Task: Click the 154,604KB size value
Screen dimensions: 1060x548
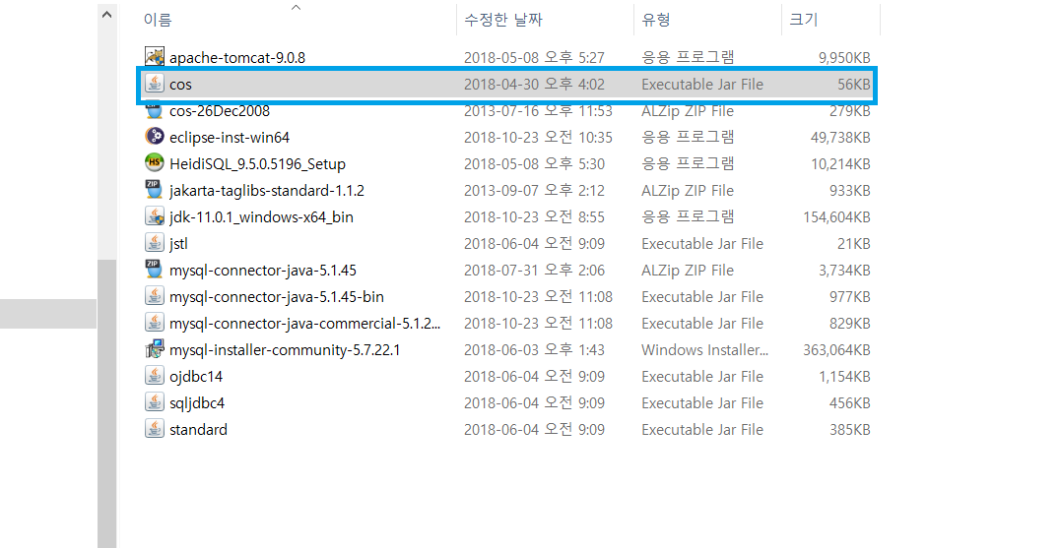Action: [836, 216]
